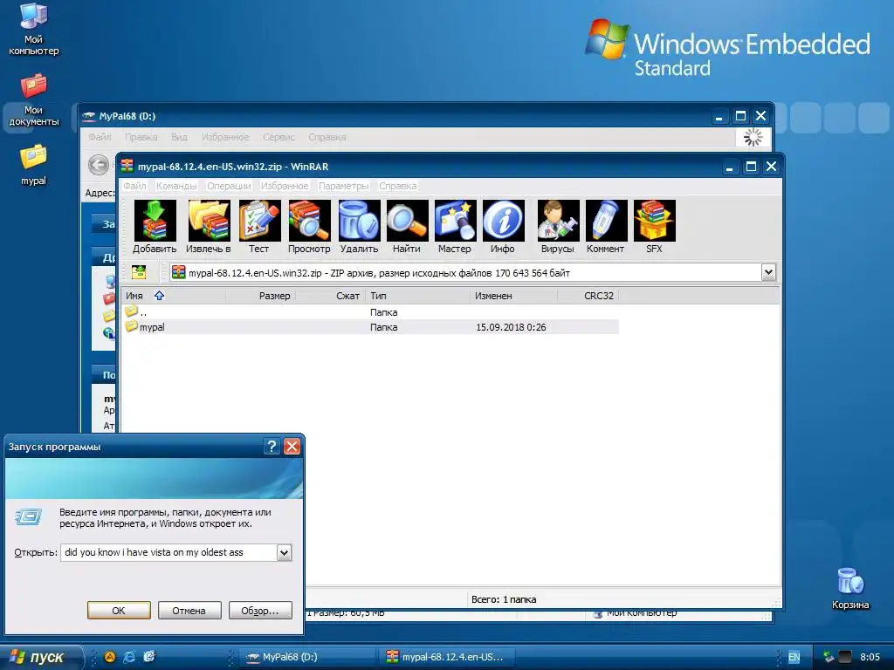894x670 pixels.
Task: Open the Справка menu in WinRAR
Action: [x=398, y=186]
